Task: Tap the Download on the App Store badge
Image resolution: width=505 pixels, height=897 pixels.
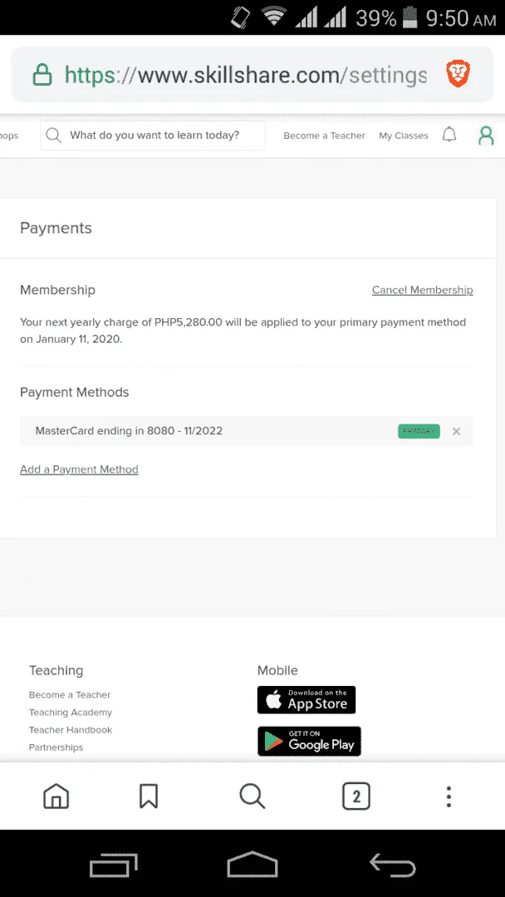Action: [306, 699]
